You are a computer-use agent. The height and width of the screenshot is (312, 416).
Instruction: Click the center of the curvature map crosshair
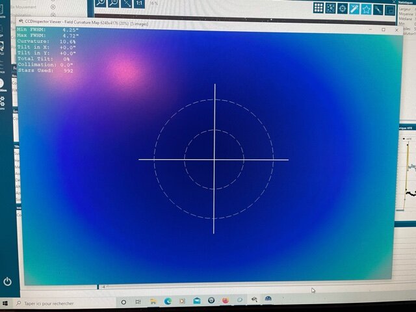(x=214, y=159)
